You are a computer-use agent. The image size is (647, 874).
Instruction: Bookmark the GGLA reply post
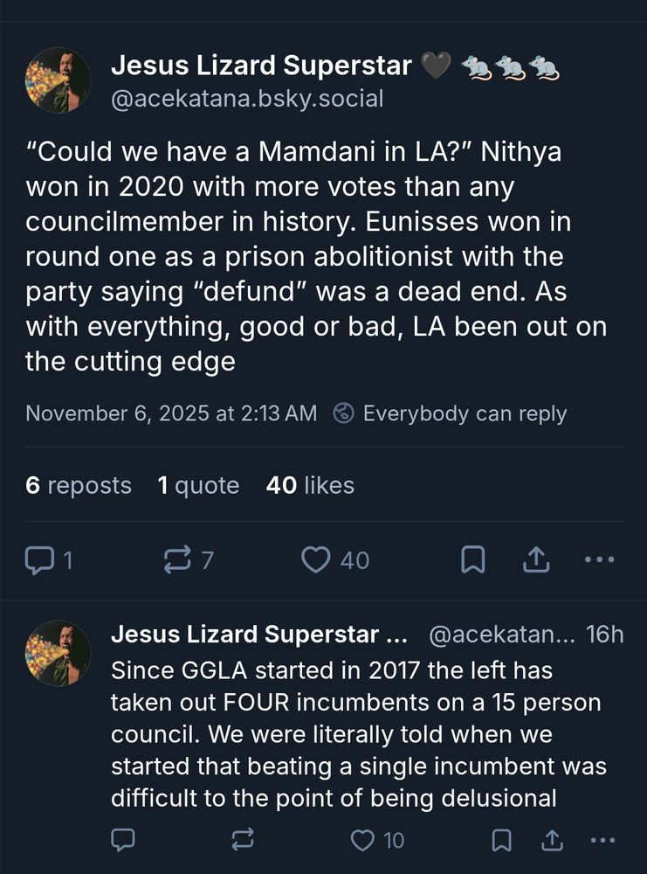(501, 841)
